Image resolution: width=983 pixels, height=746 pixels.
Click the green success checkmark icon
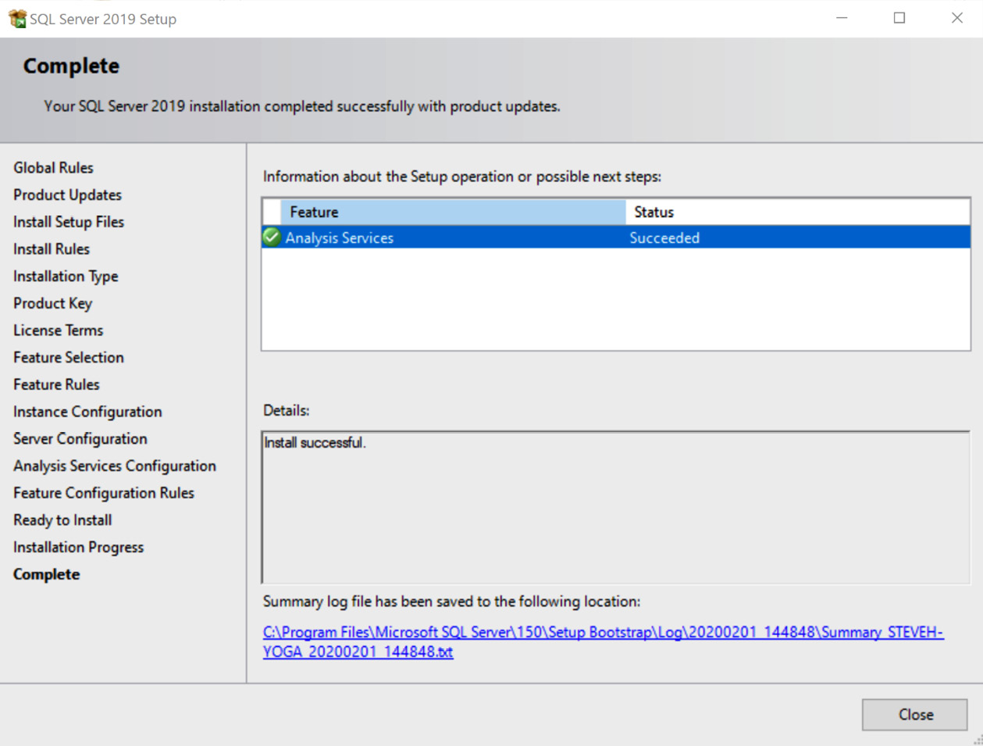[x=272, y=237]
